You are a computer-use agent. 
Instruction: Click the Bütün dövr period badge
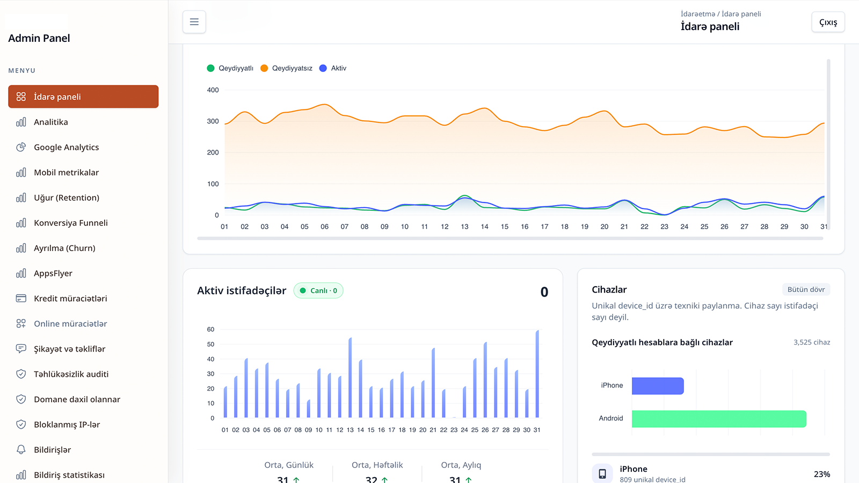click(806, 289)
